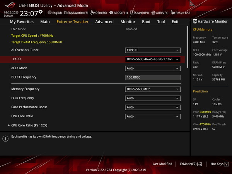Open Search(F9) question mark icon
The image size is (232, 174).
click(x=132, y=13)
